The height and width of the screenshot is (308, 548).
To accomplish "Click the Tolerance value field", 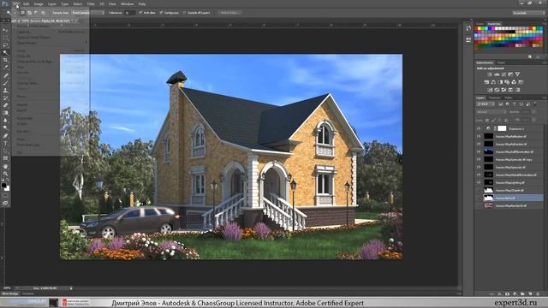I will point(129,13).
